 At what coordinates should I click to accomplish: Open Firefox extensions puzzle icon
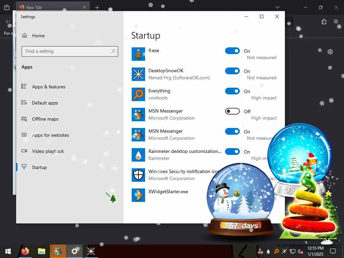(324, 21)
